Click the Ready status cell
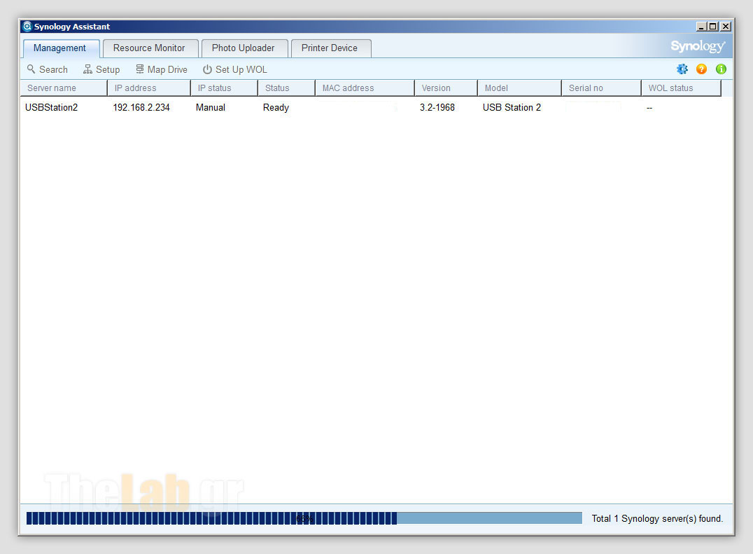 276,108
